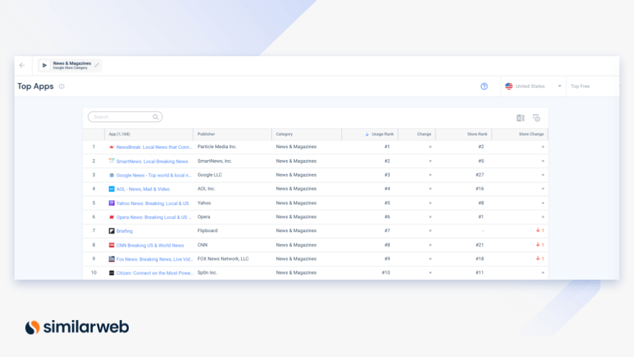
Task: Click the Top Apps heading
Action: [35, 86]
